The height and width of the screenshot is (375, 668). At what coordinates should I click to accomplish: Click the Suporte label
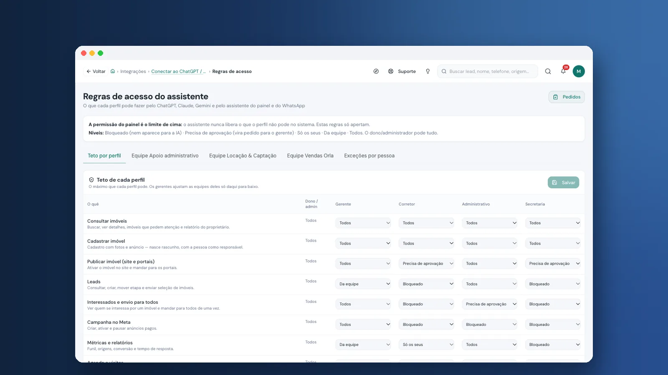pyautogui.click(x=407, y=71)
